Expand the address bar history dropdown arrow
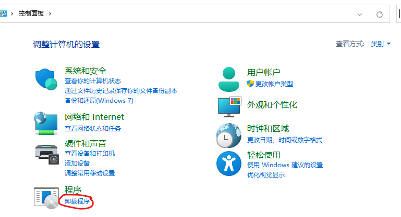Viewport: 401px width, 217px height. coord(360,13)
